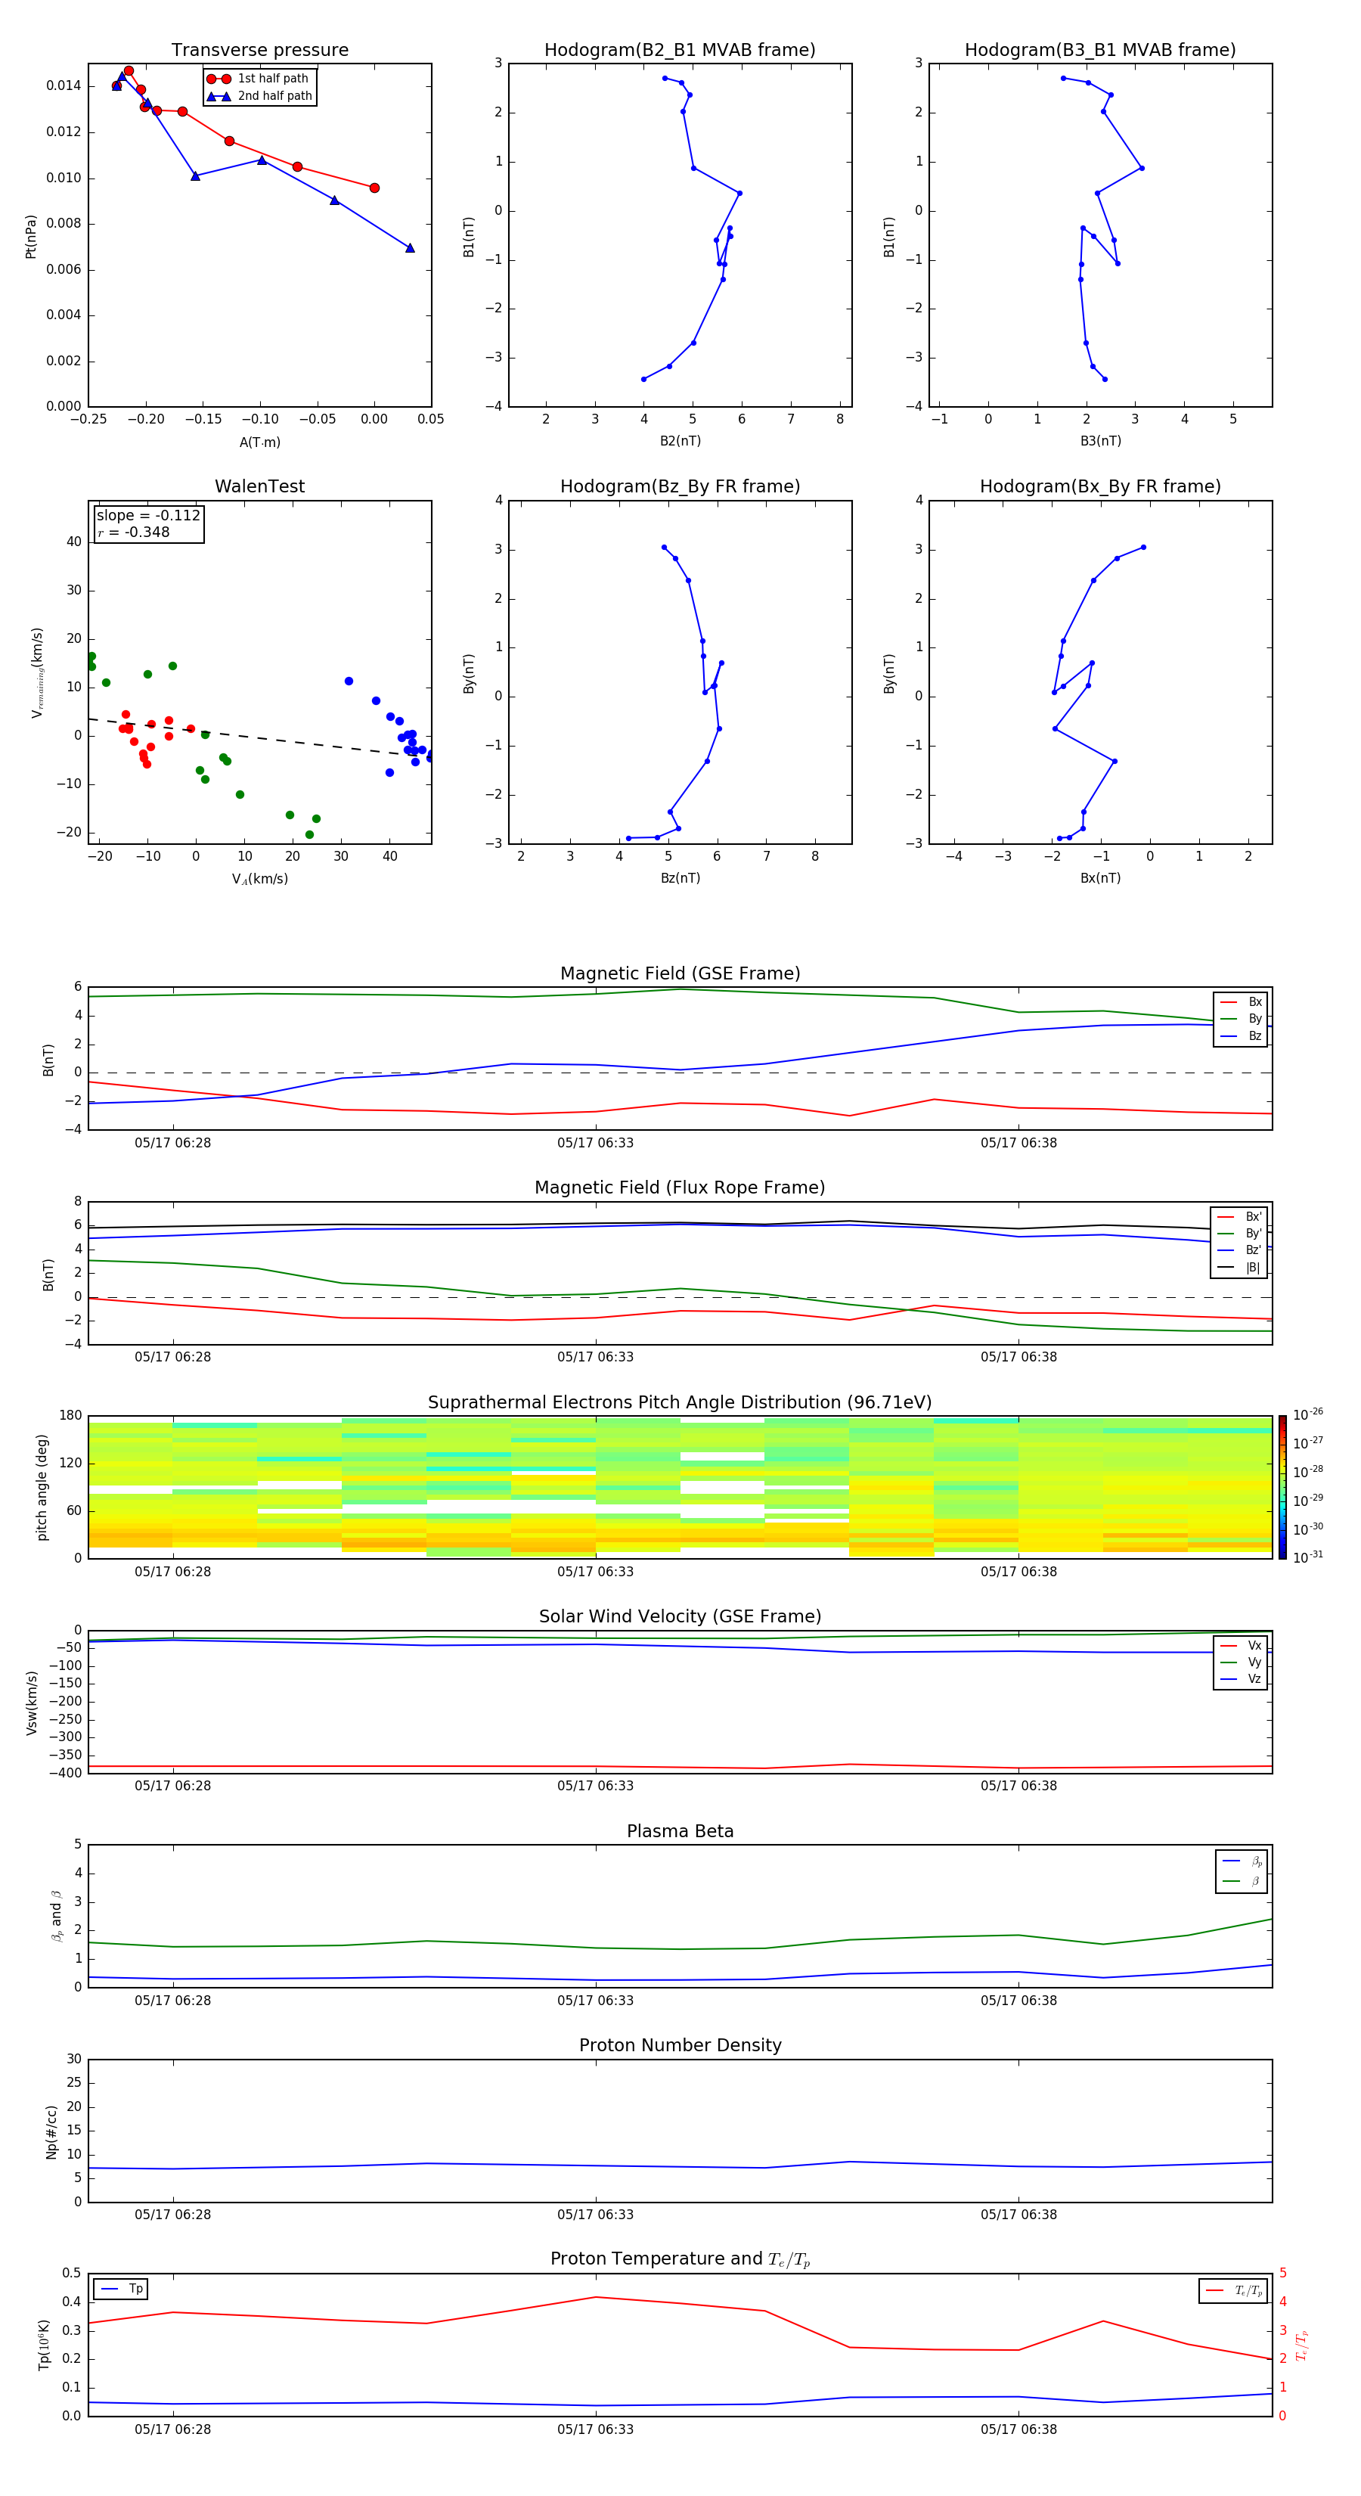Click the 'Plasma Beta' panel title
The image size is (1361, 2496).
[680, 1832]
